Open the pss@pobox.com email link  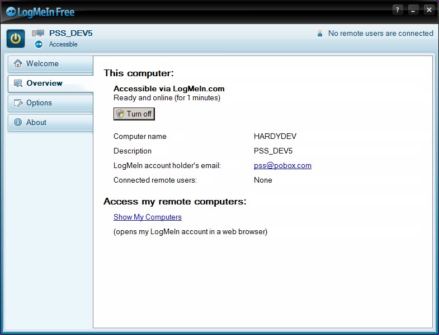point(282,165)
